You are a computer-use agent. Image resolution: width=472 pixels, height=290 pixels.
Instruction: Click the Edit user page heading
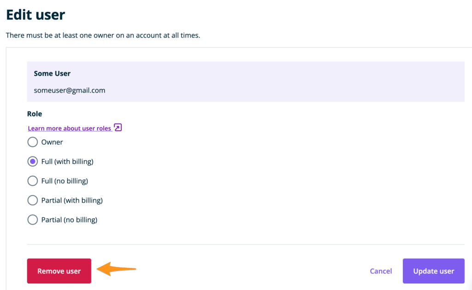tap(35, 15)
